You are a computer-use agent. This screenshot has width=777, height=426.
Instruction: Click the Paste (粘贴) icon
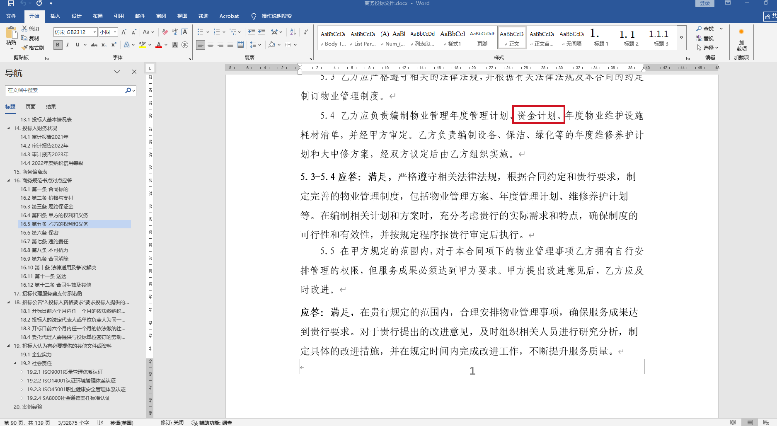(11, 33)
